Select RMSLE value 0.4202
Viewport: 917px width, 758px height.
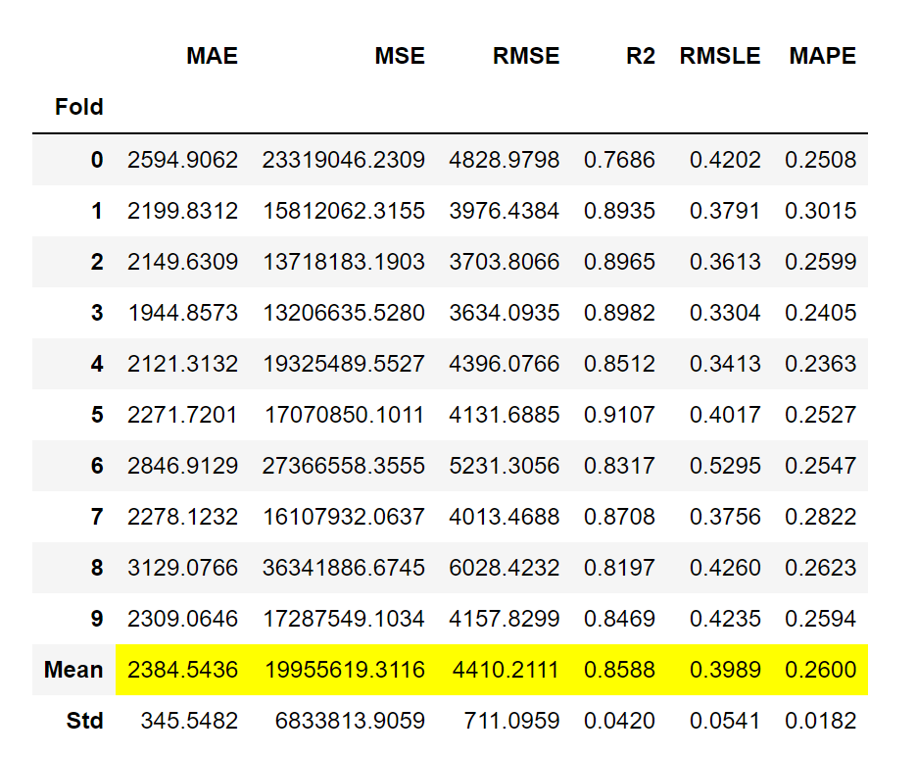[725, 160]
